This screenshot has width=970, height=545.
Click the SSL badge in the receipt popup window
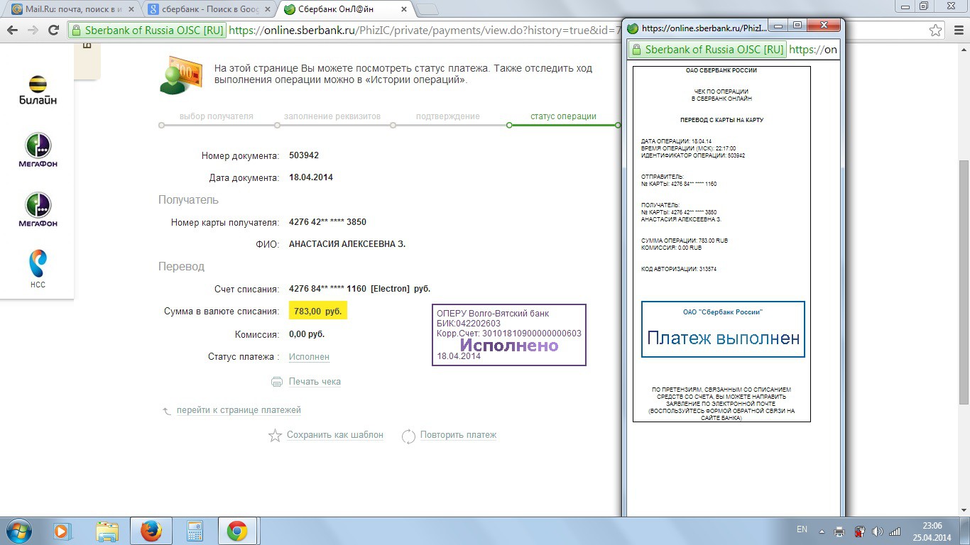coord(707,50)
